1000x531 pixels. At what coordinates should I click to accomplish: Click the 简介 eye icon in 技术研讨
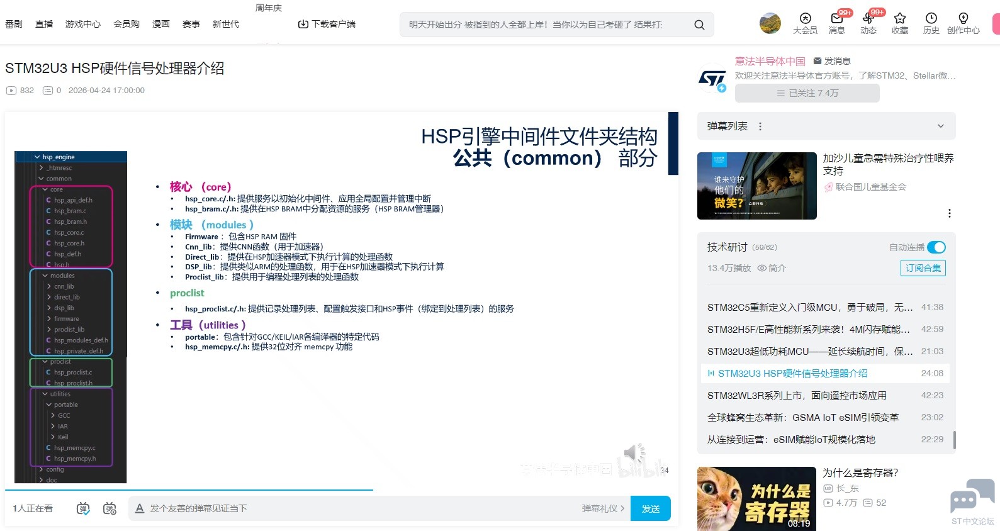point(762,268)
